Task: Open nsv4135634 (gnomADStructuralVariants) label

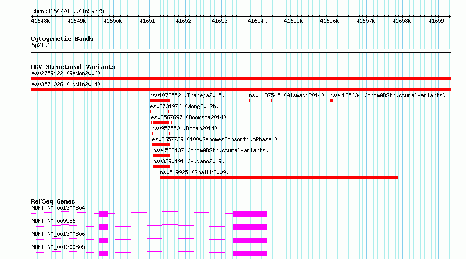Action: coord(387,95)
